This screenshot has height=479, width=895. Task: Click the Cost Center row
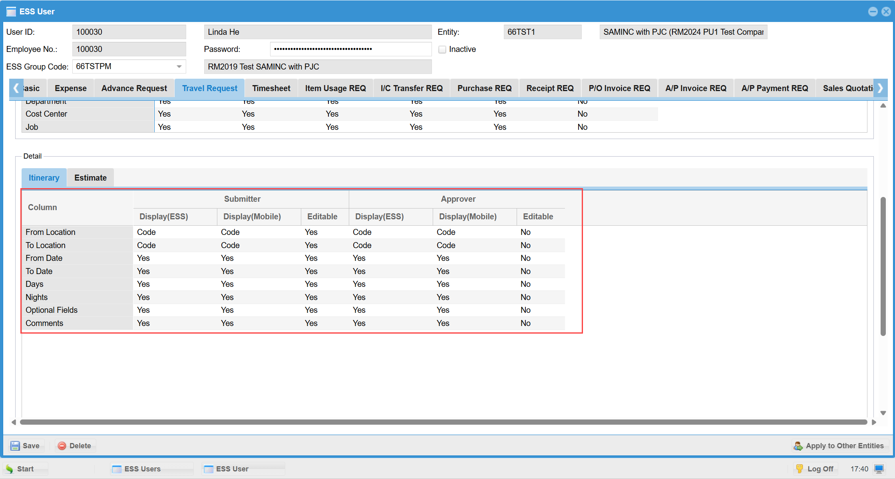click(340, 114)
